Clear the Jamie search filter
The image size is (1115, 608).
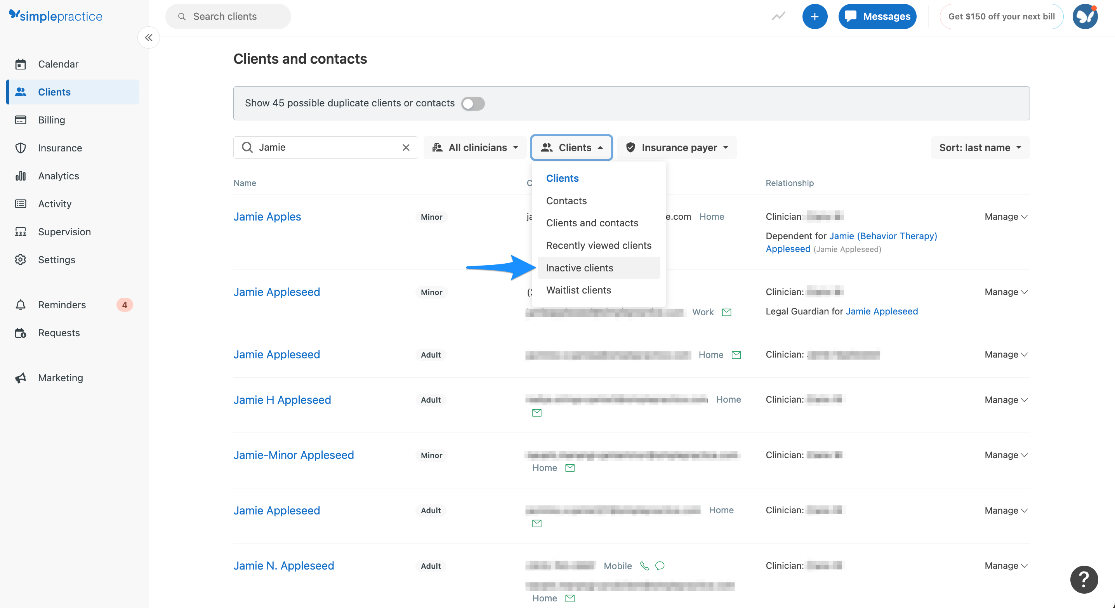406,147
